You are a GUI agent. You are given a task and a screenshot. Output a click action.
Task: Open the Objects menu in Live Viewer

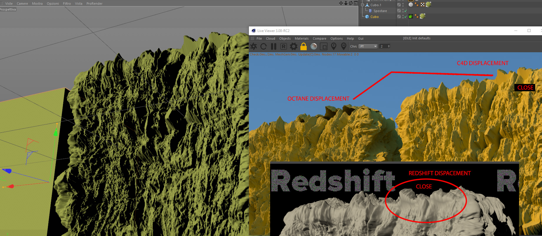[x=285, y=38]
